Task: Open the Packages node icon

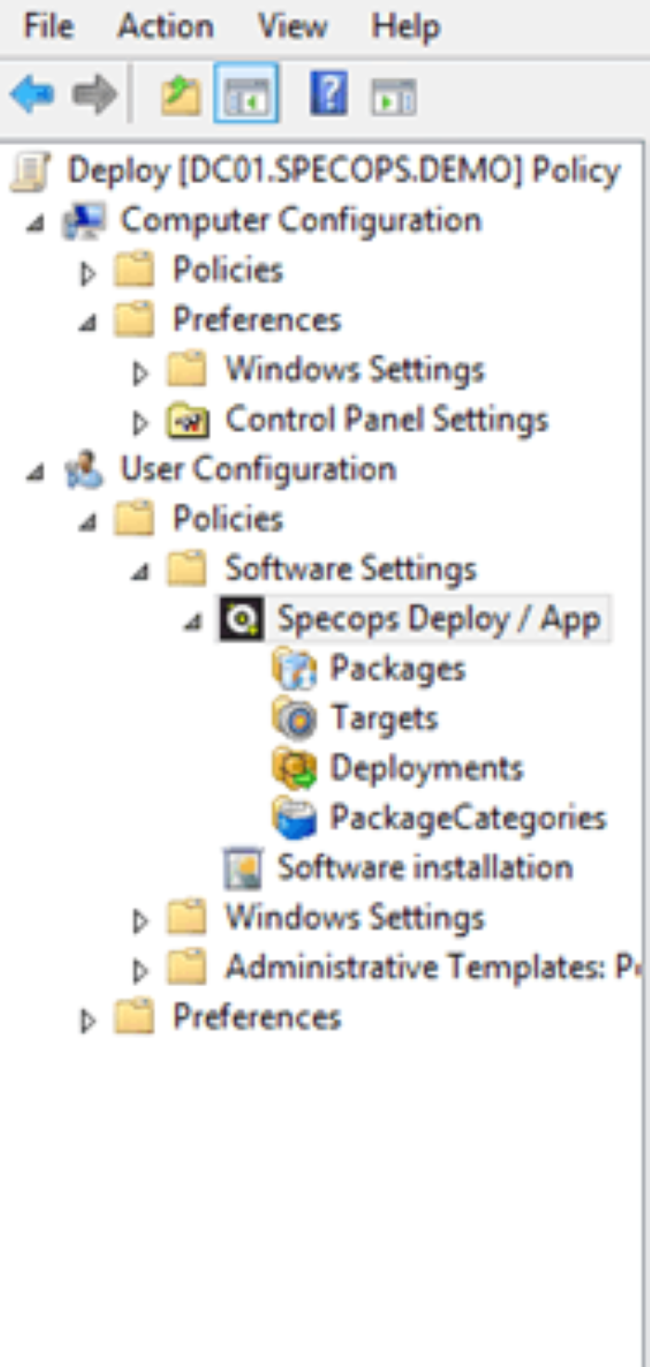Action: point(295,669)
